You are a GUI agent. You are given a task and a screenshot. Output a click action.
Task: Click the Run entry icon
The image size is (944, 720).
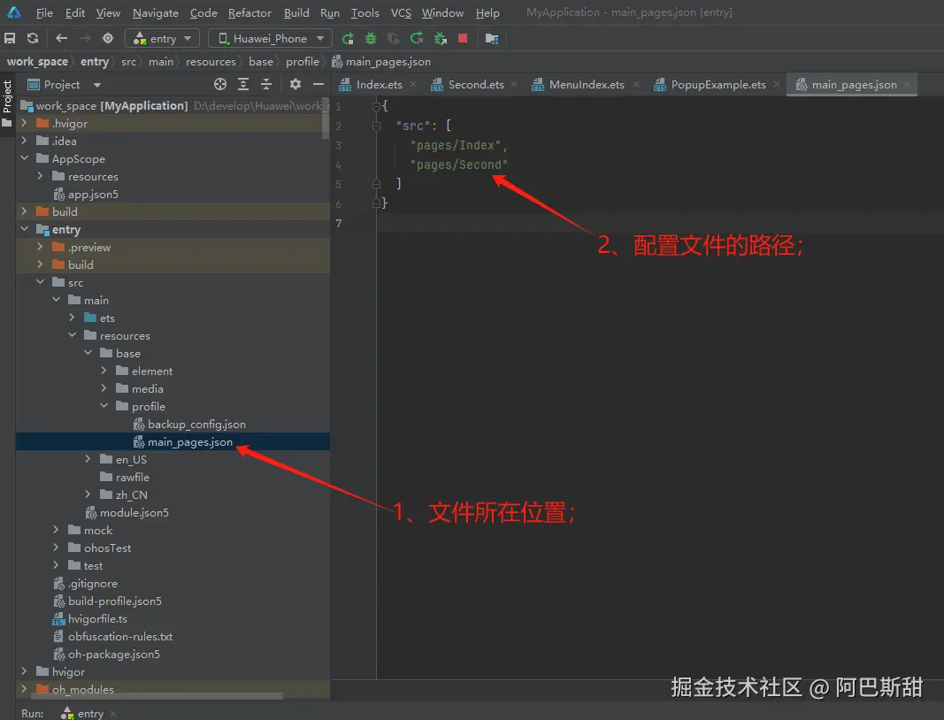[x=348, y=39]
